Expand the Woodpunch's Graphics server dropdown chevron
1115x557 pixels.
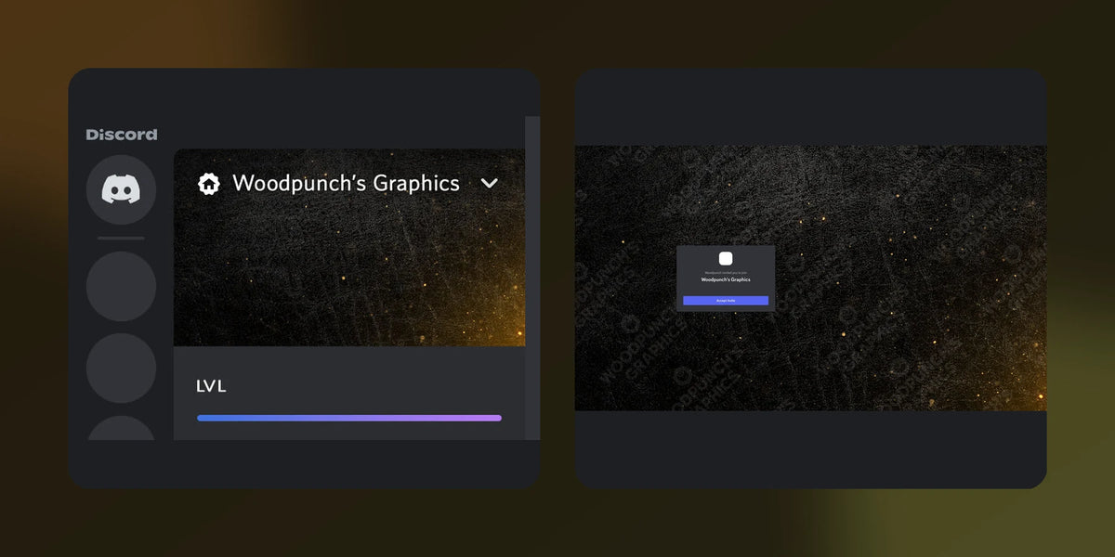coord(490,184)
